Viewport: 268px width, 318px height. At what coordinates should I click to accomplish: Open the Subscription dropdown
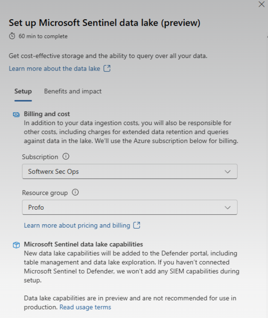click(x=130, y=171)
